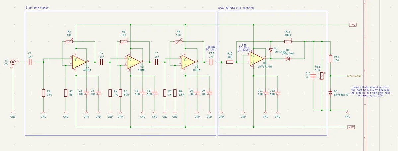Select diode D1 symbol
The image size is (398, 151).
point(271,50)
